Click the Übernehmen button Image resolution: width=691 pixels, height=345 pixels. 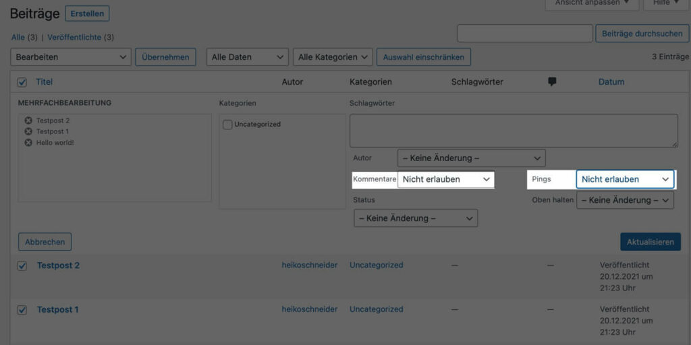pyautogui.click(x=166, y=57)
